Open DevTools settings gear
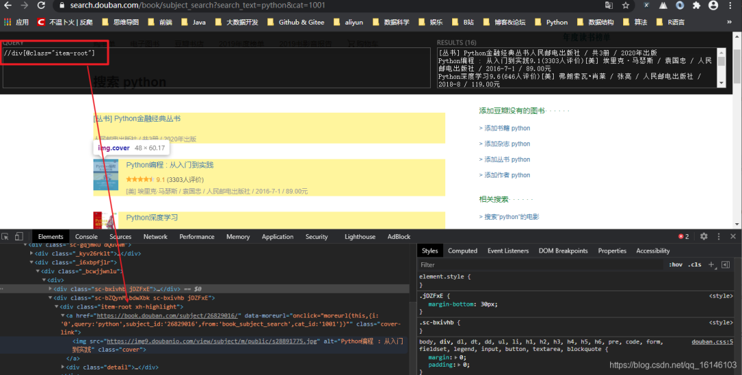 click(x=704, y=236)
